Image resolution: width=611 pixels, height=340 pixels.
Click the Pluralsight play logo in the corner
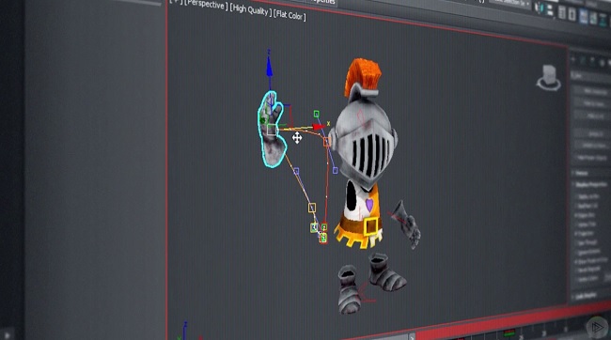click(596, 327)
